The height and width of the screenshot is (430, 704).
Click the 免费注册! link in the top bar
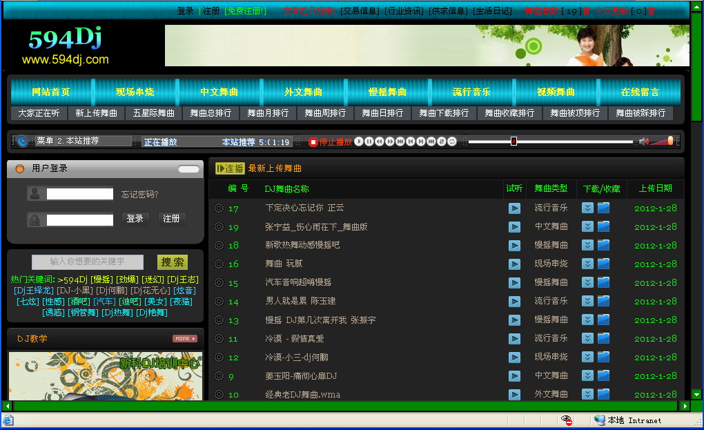[245, 11]
